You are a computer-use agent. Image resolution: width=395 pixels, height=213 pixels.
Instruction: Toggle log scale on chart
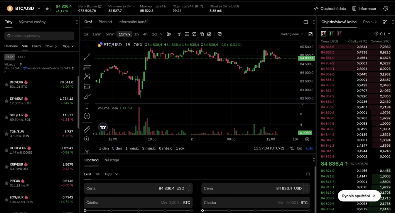point(299,148)
